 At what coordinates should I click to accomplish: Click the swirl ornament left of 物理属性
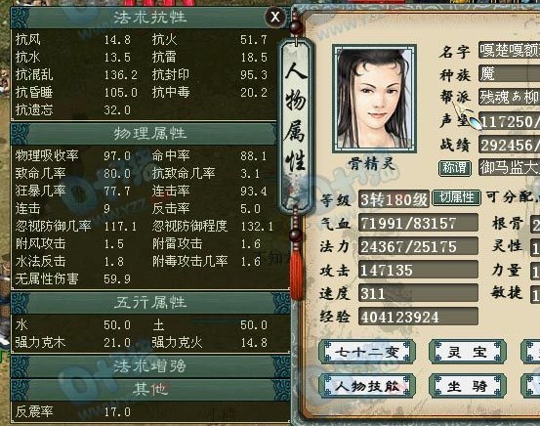coord(20,134)
